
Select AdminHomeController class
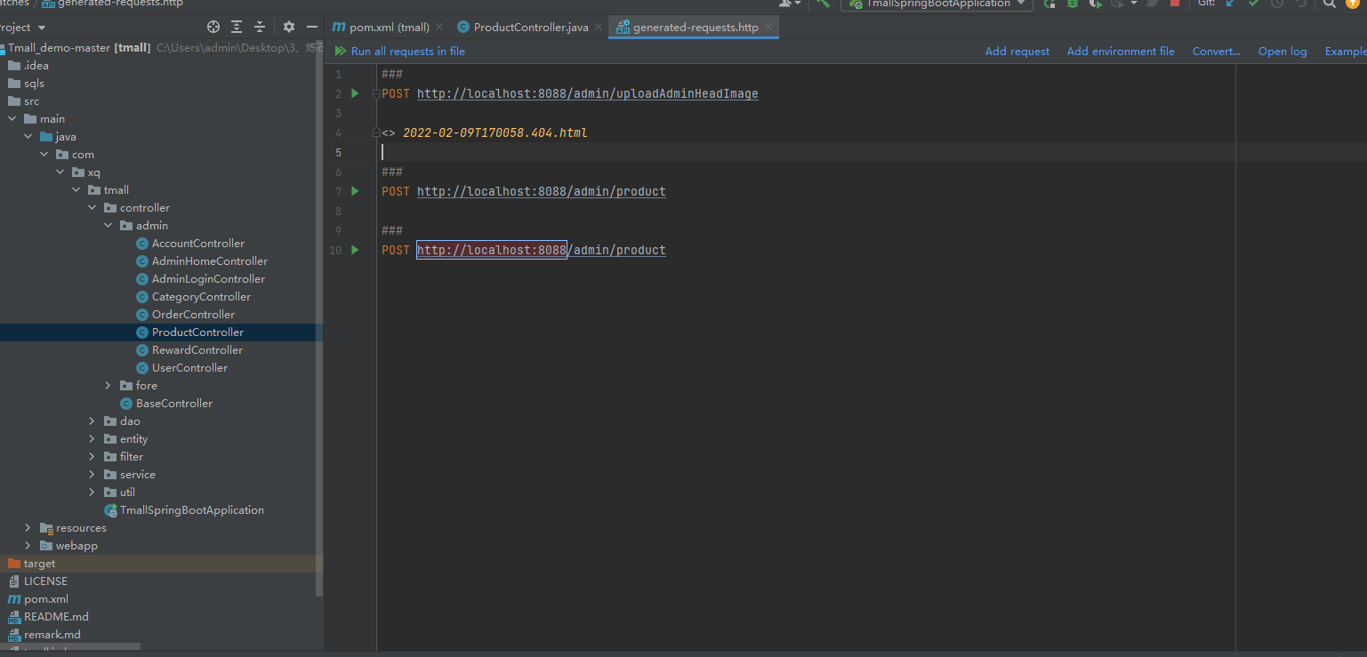click(x=209, y=261)
